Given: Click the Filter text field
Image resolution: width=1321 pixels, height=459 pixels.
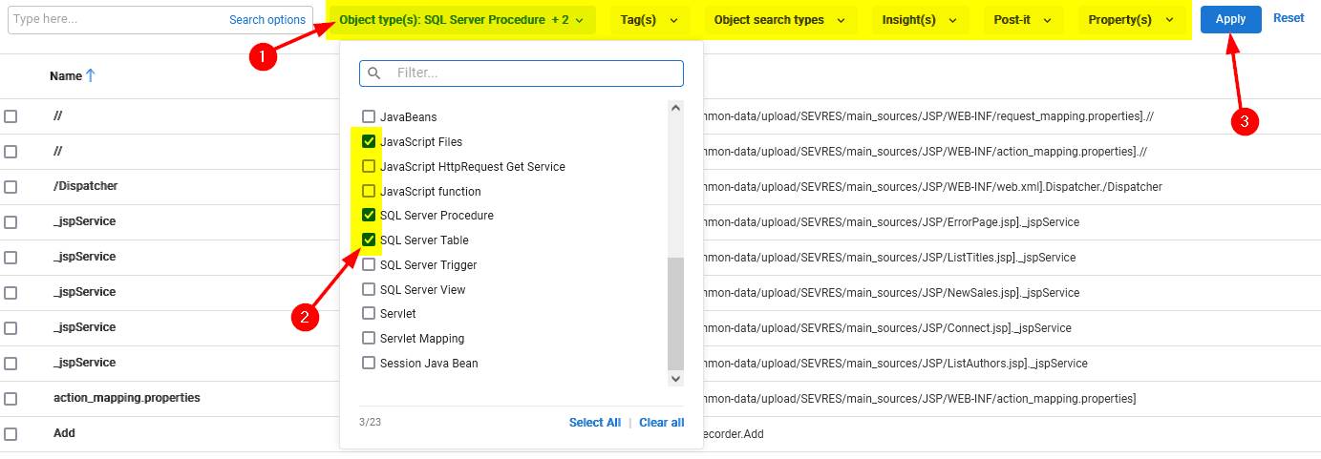Looking at the screenshot, I should [x=535, y=73].
